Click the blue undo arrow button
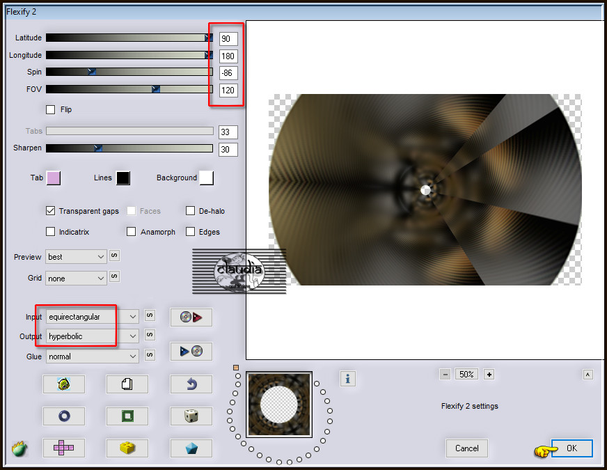This screenshot has height=470, width=607. 191,384
